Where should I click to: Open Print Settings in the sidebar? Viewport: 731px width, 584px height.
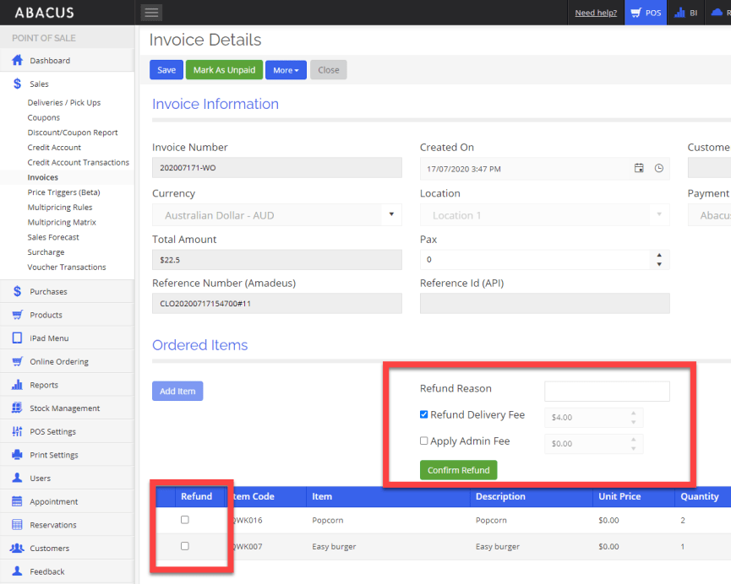click(x=53, y=455)
